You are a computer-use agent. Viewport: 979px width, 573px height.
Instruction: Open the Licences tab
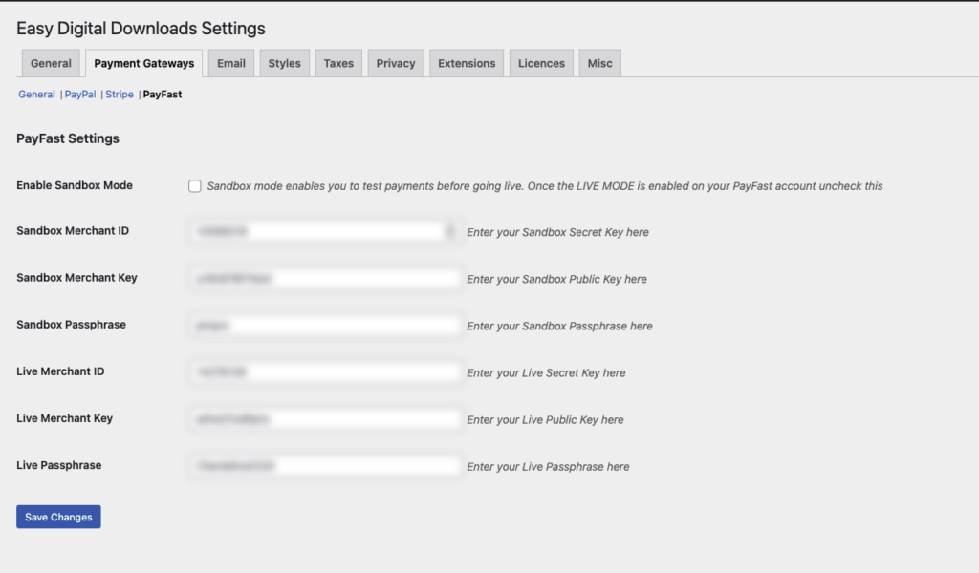point(540,62)
